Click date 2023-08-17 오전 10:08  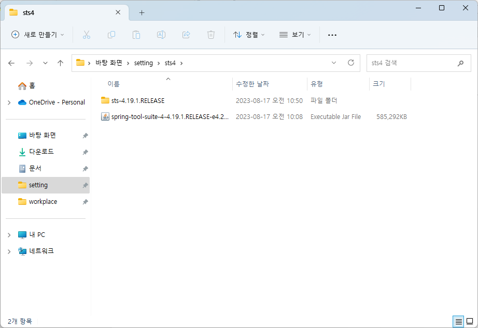269,117
